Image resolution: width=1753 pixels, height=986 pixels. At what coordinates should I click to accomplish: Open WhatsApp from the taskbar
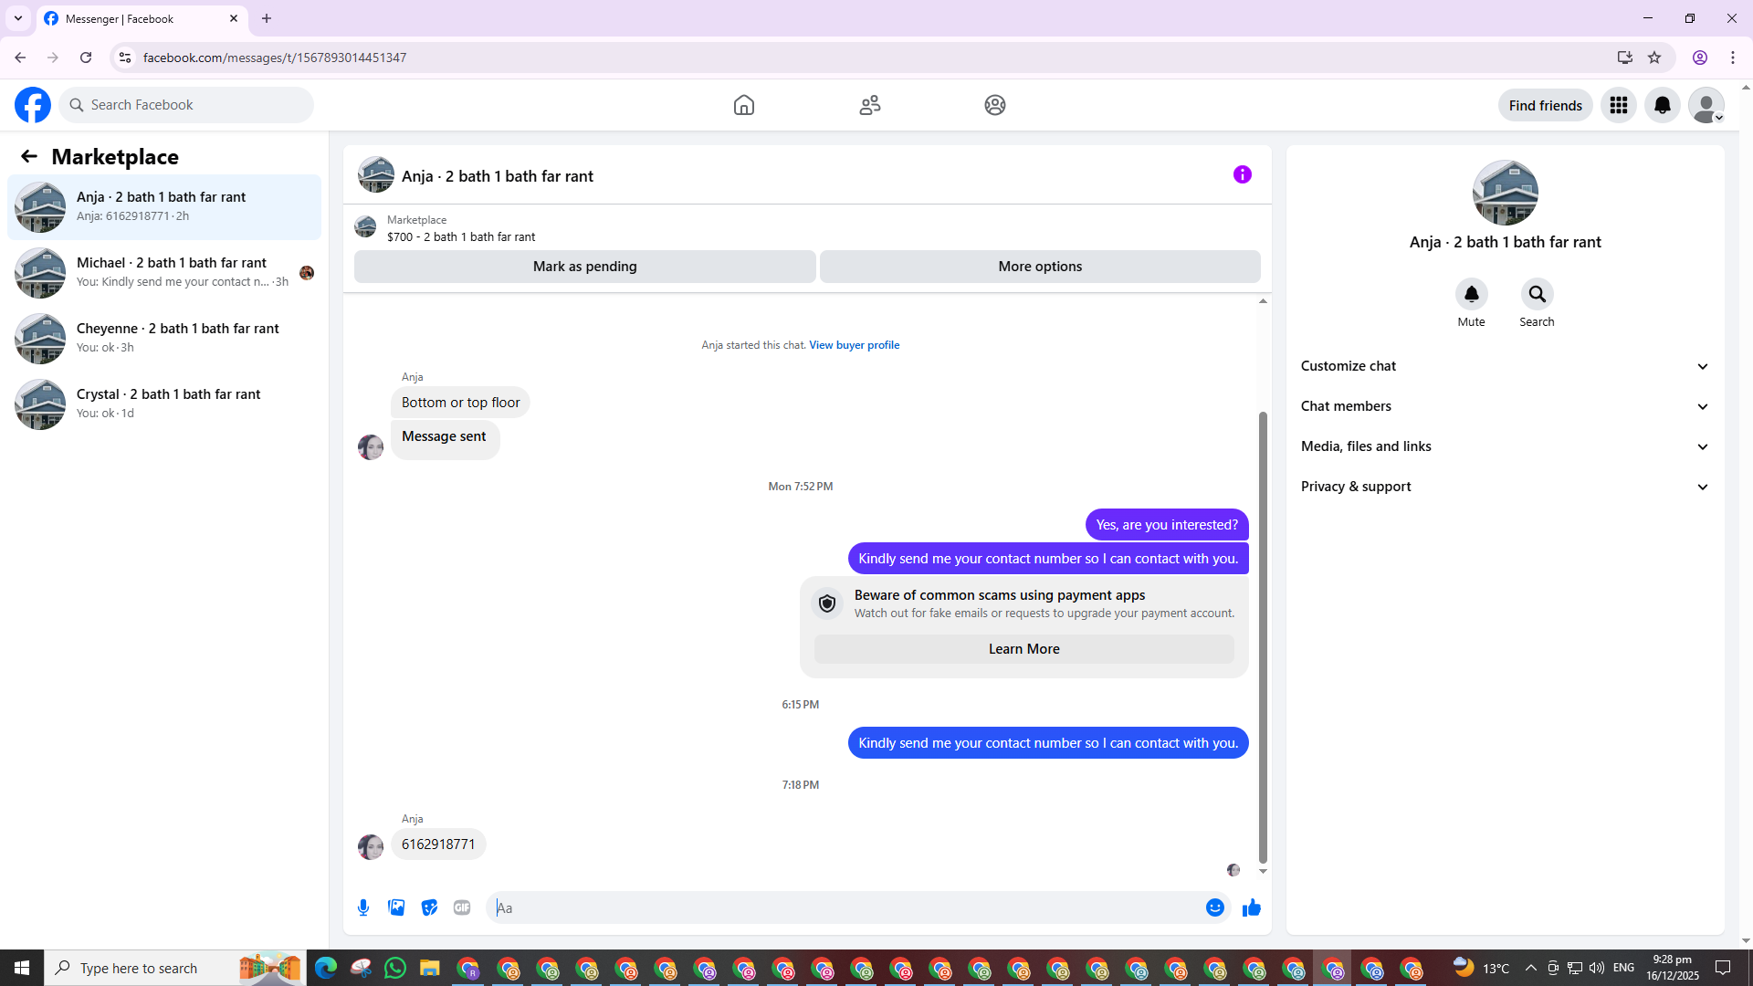coord(395,968)
